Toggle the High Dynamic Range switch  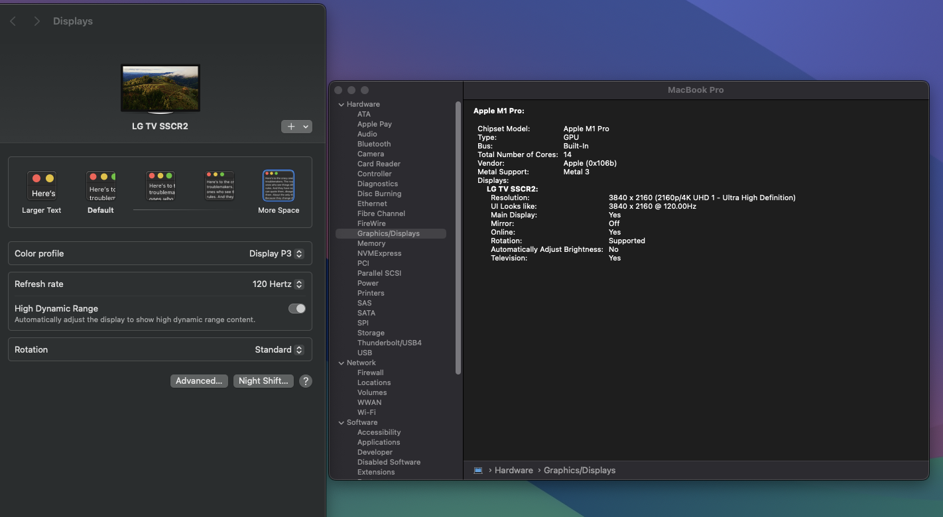pyautogui.click(x=296, y=308)
